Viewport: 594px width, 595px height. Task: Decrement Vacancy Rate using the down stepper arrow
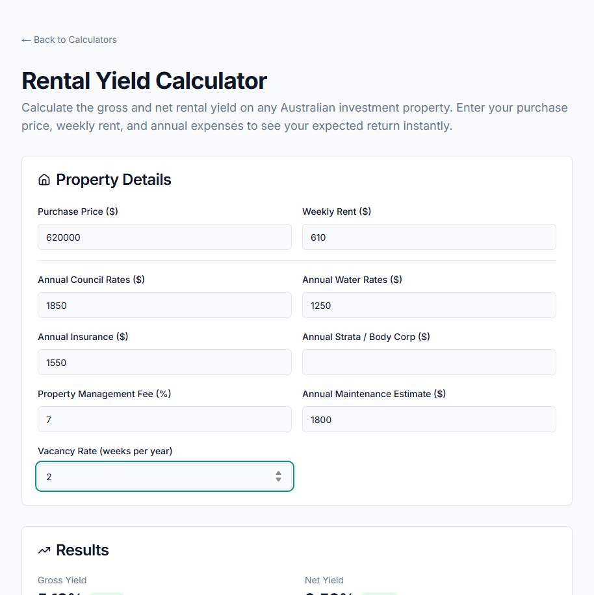click(x=278, y=480)
